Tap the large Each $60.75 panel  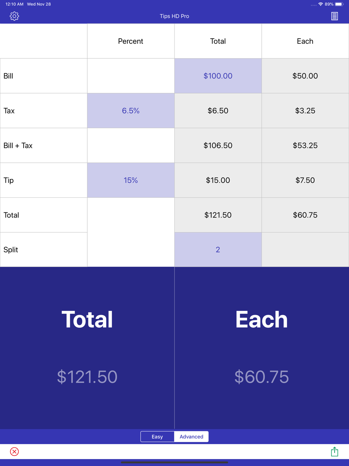(262, 348)
